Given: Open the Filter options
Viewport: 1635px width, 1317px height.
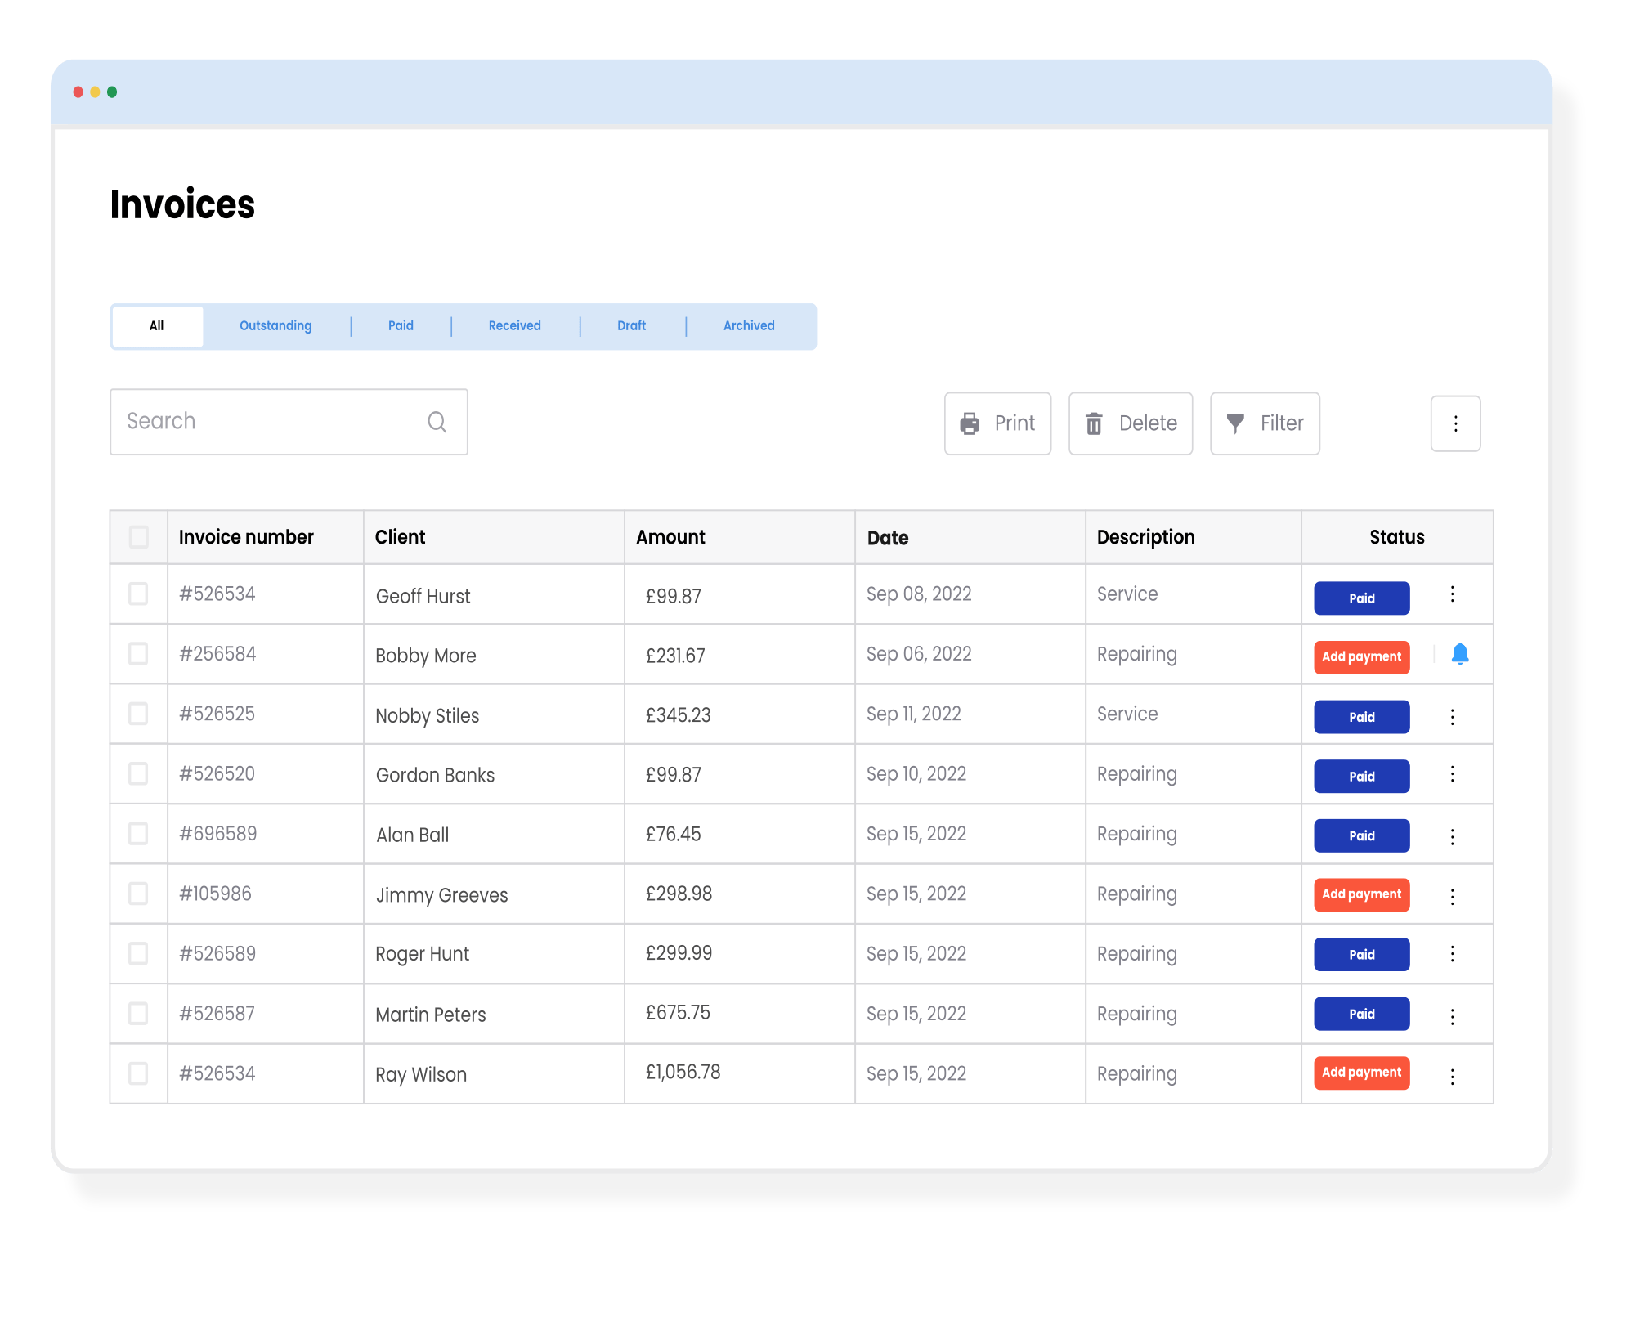Looking at the screenshot, I should click(1265, 423).
